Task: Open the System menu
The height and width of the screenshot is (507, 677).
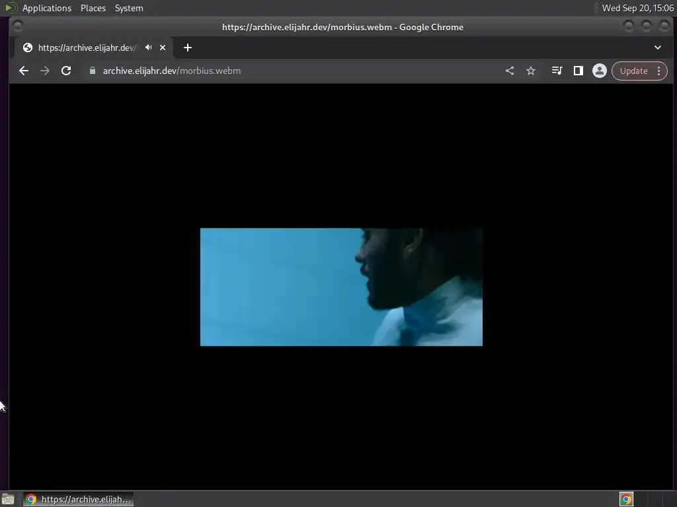Action: point(129,8)
